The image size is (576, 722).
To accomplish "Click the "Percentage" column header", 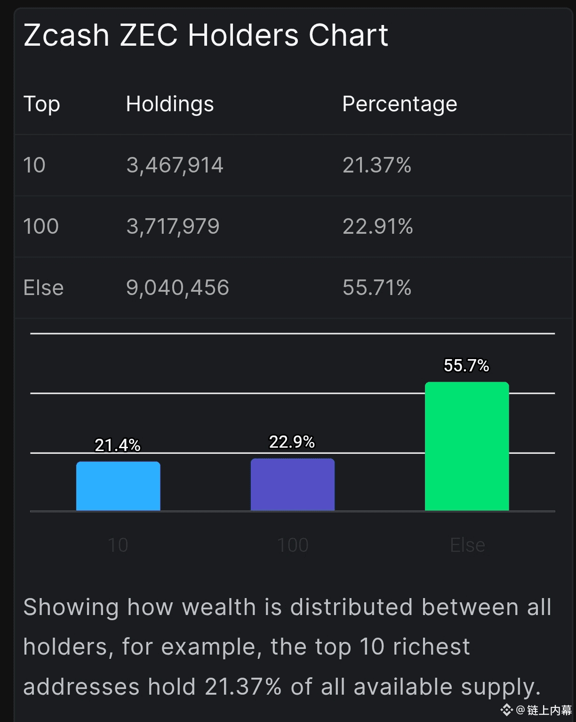I will [x=400, y=104].
